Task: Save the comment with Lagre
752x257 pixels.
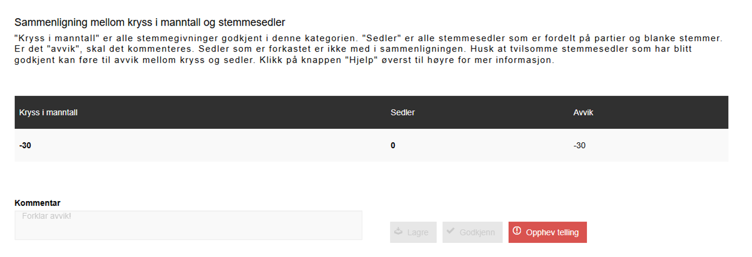Action: (x=413, y=232)
